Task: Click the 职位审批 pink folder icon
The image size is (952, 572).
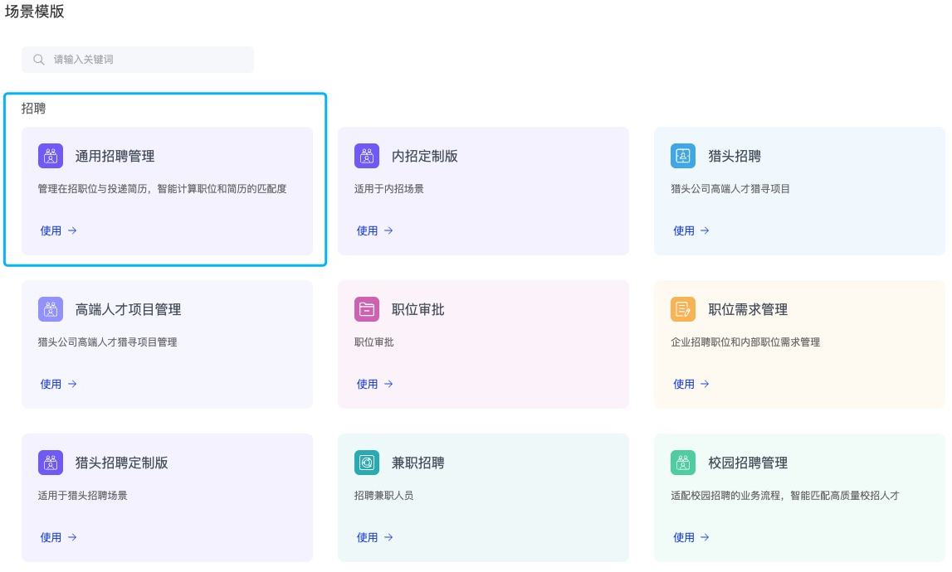Action: coord(367,309)
